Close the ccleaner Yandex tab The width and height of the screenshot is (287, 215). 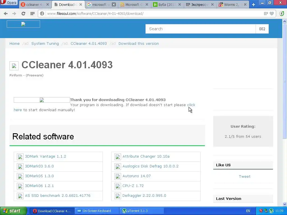(x=48, y=4)
